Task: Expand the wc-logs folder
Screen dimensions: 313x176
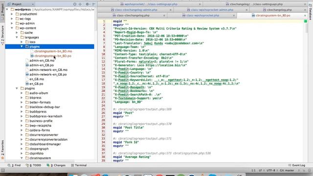Action: 12,19
